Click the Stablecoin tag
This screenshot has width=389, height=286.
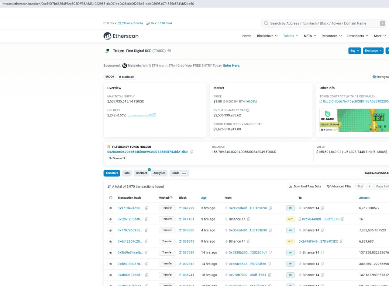(x=127, y=77)
